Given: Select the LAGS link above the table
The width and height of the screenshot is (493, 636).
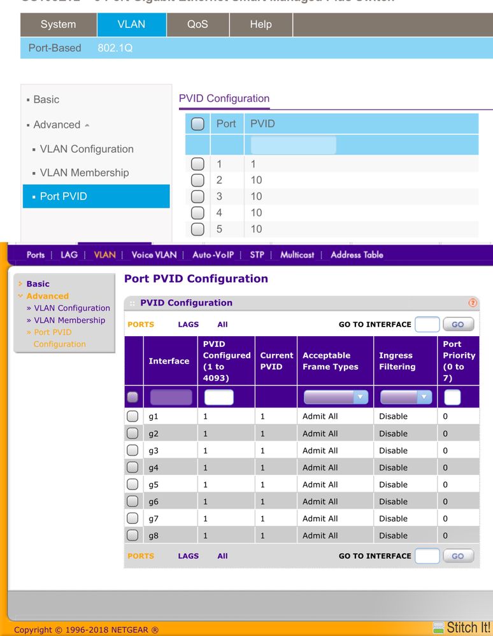Looking at the screenshot, I should click(188, 324).
